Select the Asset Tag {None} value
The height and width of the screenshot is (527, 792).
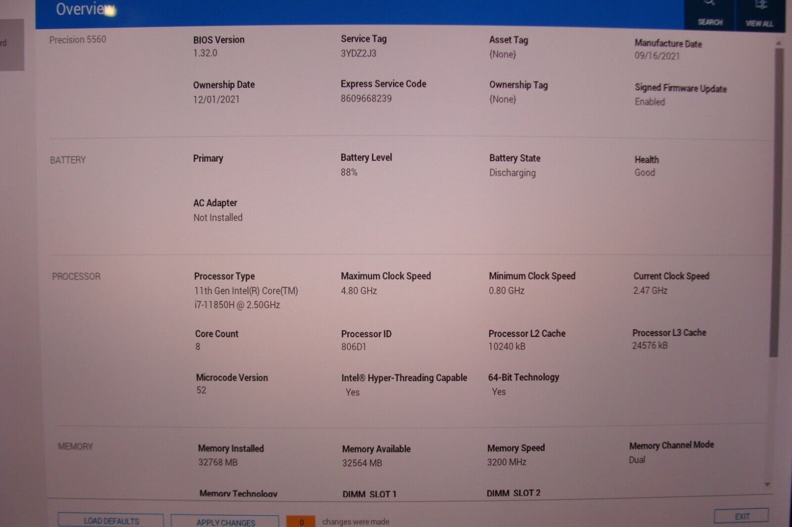pyautogui.click(x=503, y=54)
